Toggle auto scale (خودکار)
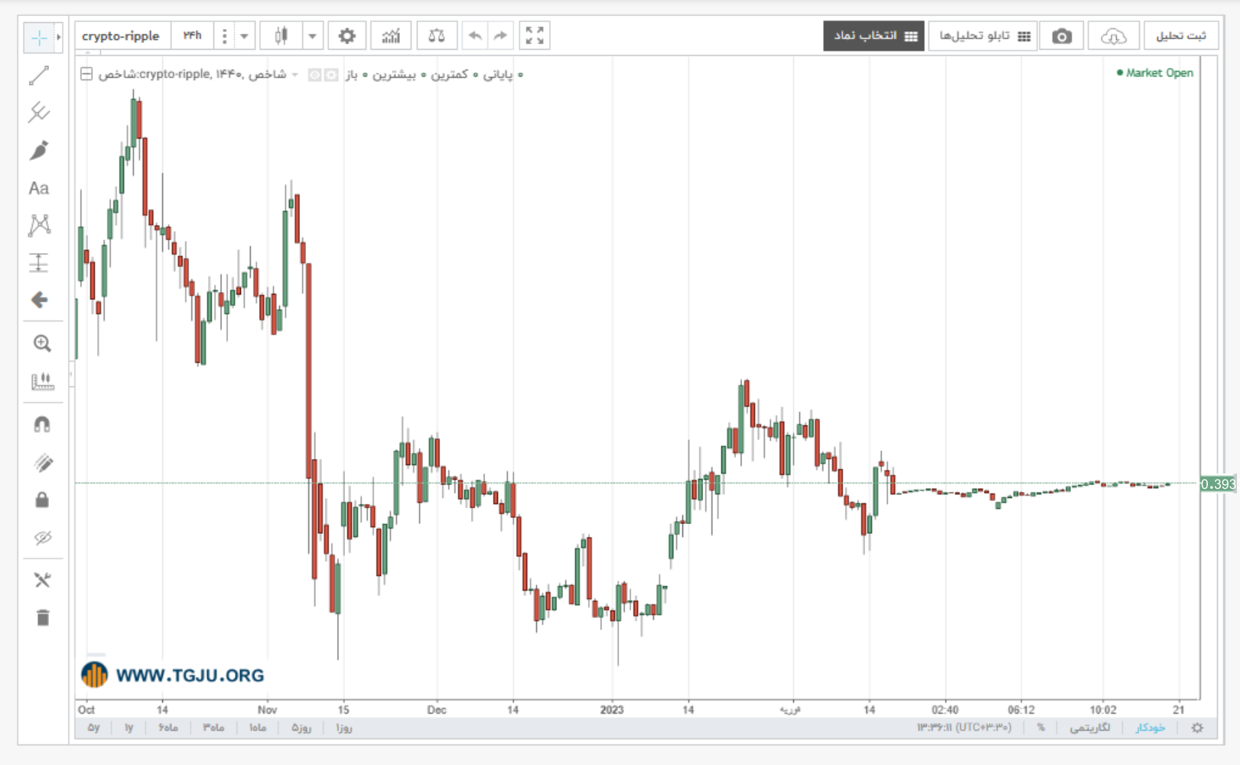The image size is (1240, 765). click(1150, 728)
